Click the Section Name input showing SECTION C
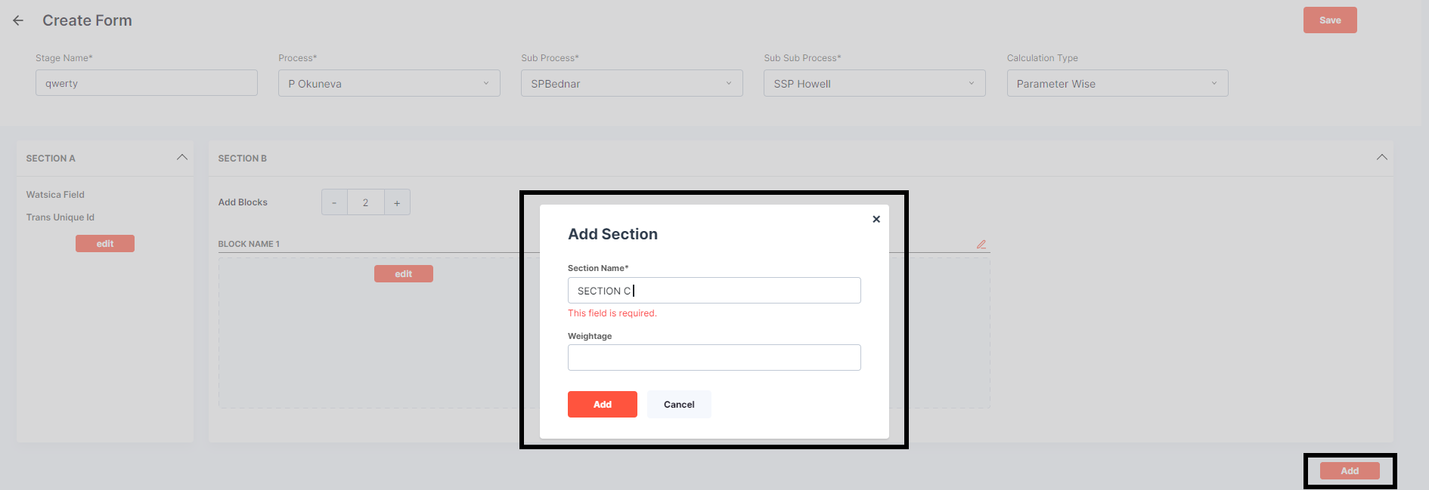 click(714, 290)
